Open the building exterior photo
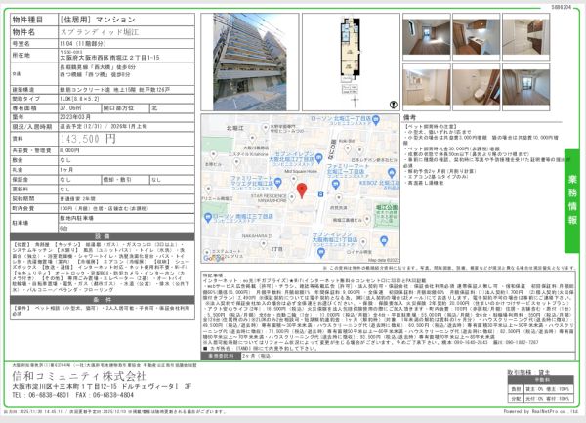Screen dimensions: 586x423 (x=250, y=62)
